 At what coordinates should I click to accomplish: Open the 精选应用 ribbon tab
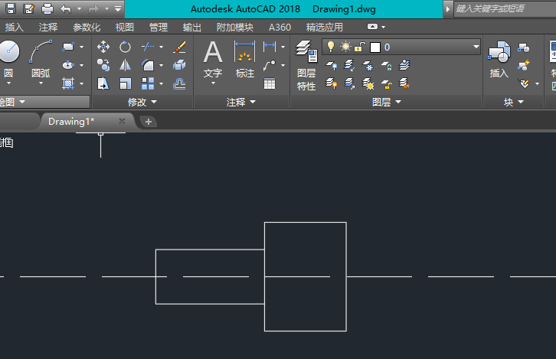coord(324,28)
